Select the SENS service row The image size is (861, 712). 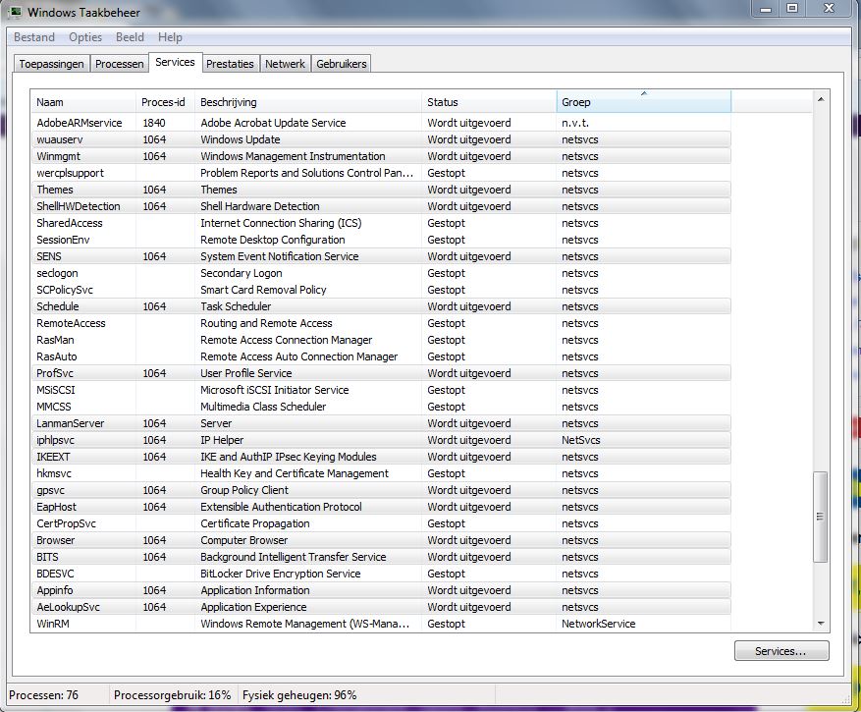pyautogui.click(x=381, y=256)
